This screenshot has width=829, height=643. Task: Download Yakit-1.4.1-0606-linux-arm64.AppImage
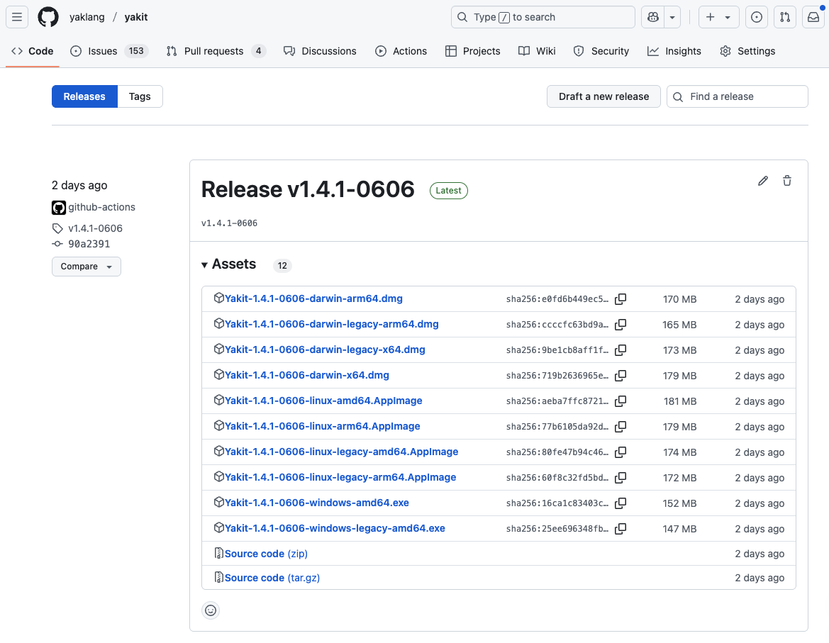coord(323,426)
